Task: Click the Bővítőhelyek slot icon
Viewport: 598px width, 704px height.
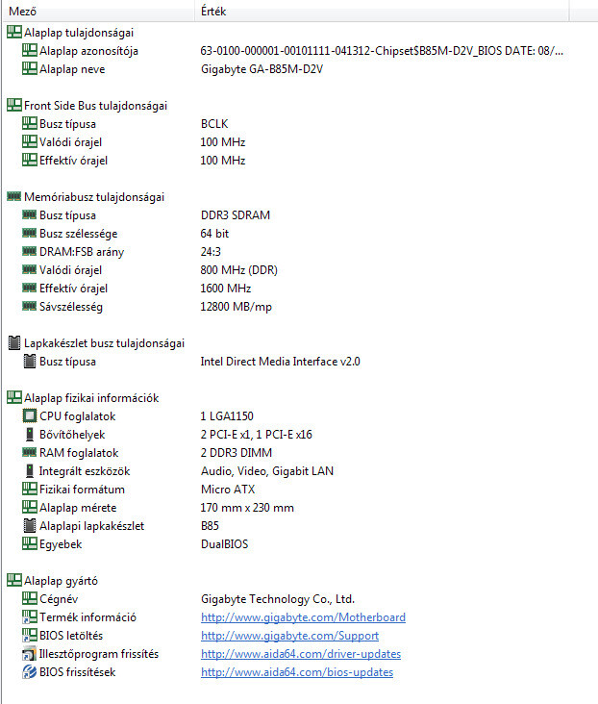Action: [30, 434]
